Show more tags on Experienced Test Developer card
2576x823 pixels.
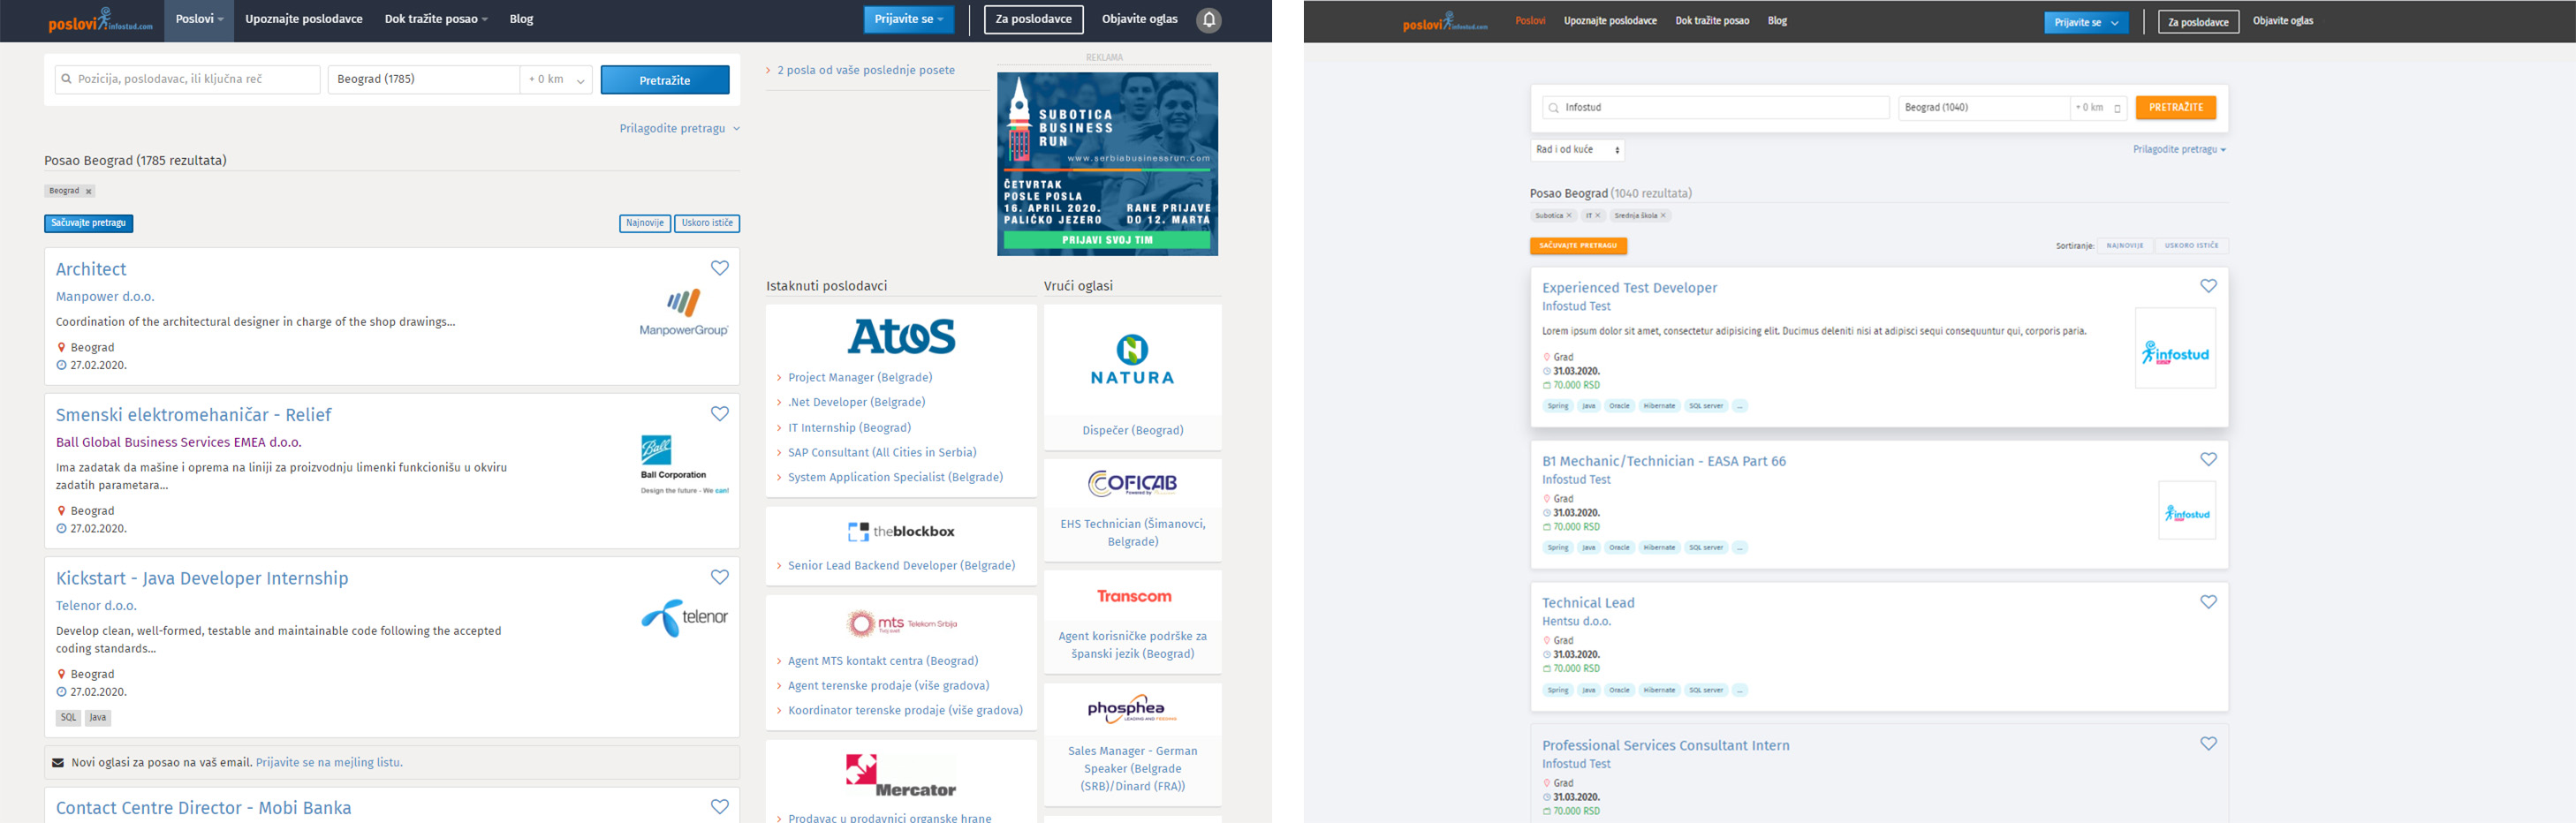1740,406
